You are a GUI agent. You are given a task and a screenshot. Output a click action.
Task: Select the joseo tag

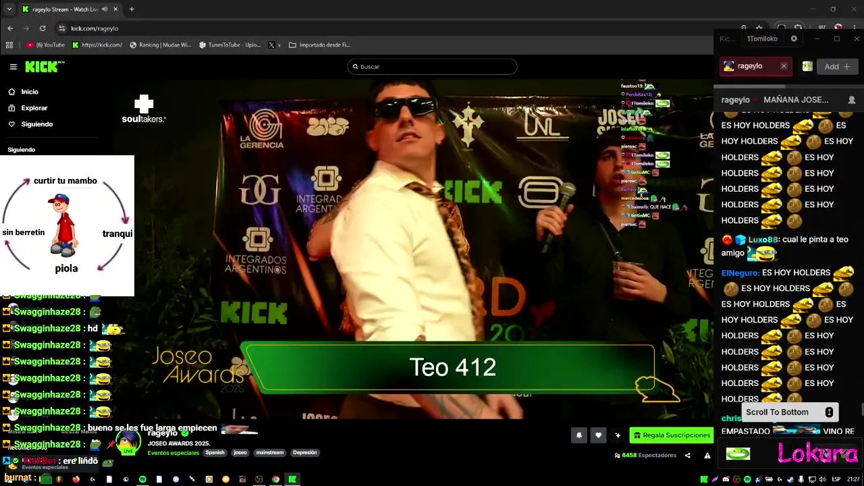(240, 453)
